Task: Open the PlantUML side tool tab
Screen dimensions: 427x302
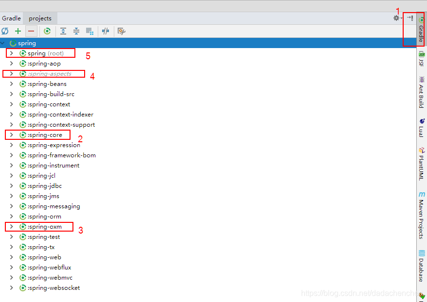Action: [422, 164]
